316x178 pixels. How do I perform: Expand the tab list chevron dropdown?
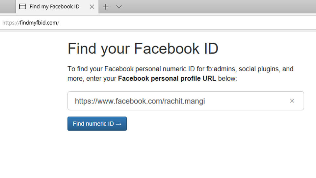[x=119, y=7]
